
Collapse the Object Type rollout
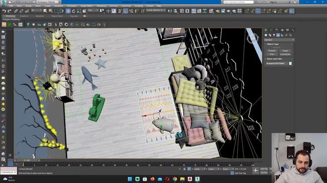tap(273, 44)
